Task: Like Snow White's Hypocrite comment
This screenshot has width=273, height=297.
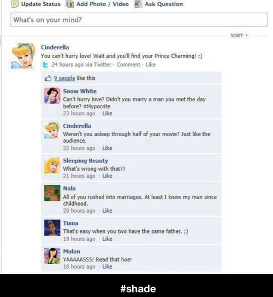Action: [107, 113]
